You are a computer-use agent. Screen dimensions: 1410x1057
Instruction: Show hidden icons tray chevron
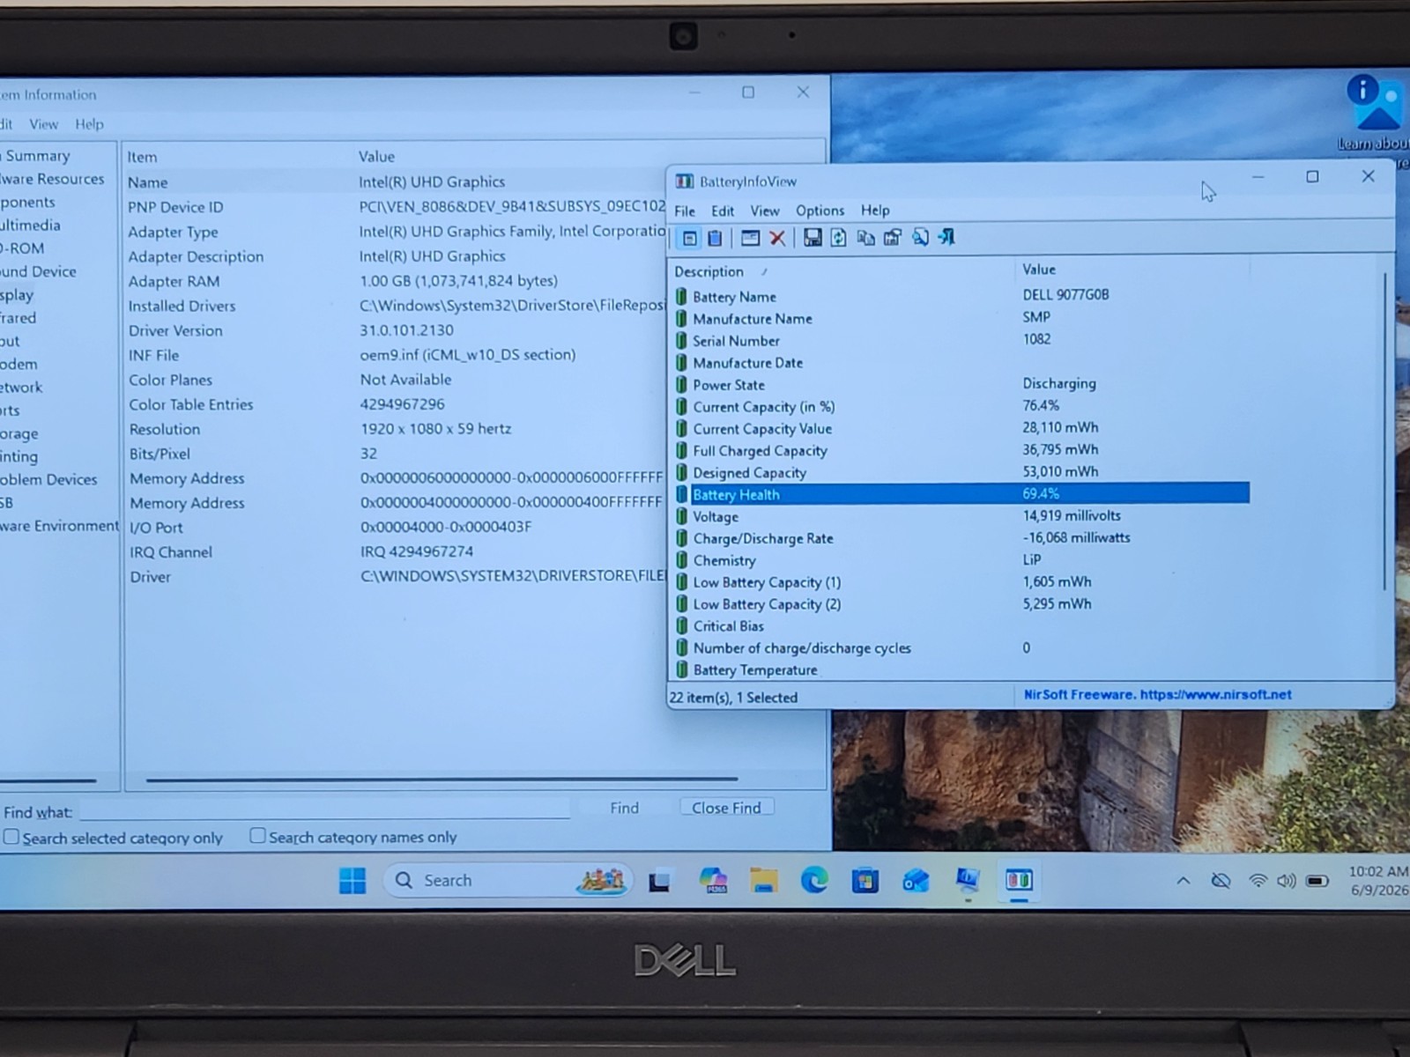tap(1184, 880)
